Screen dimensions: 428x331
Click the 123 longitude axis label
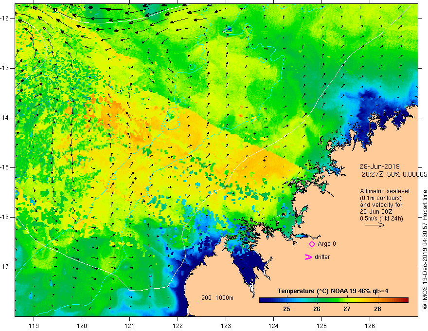(x=226, y=326)
